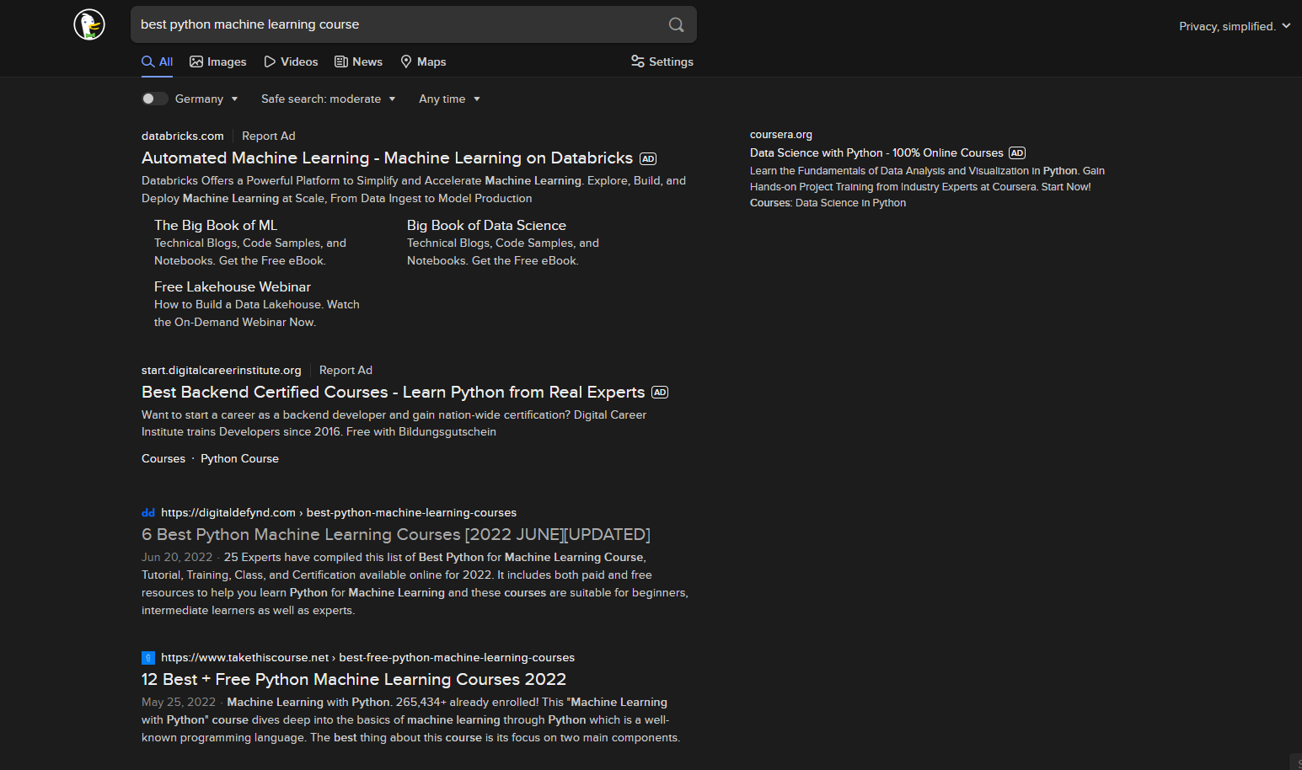This screenshot has width=1302, height=770.
Task: Click the Courses sitelink under Digital Career ad
Action: click(163, 458)
